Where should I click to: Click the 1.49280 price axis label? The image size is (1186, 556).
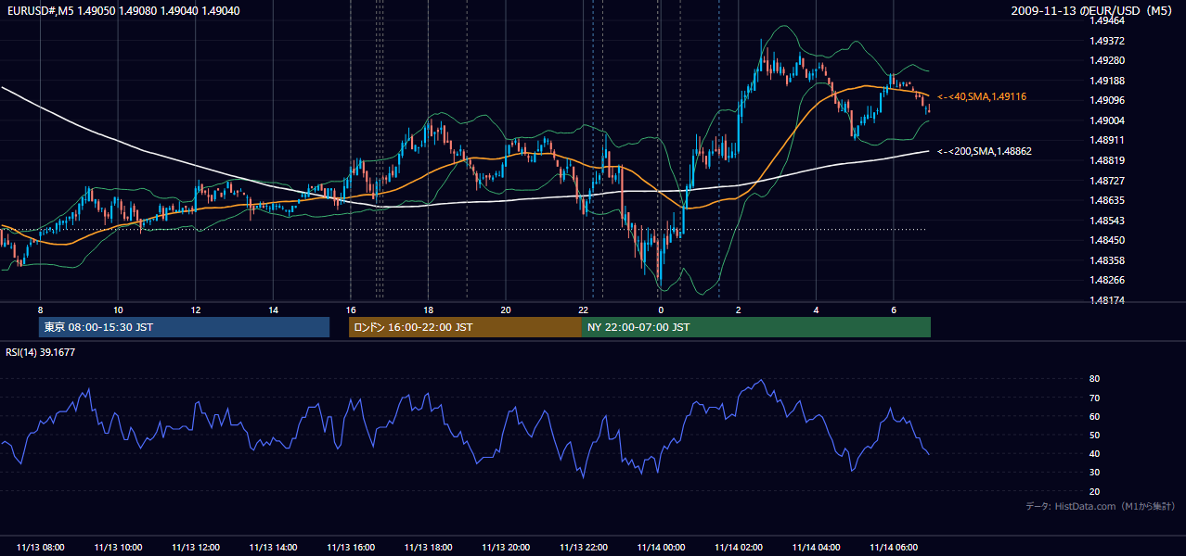pos(1106,61)
